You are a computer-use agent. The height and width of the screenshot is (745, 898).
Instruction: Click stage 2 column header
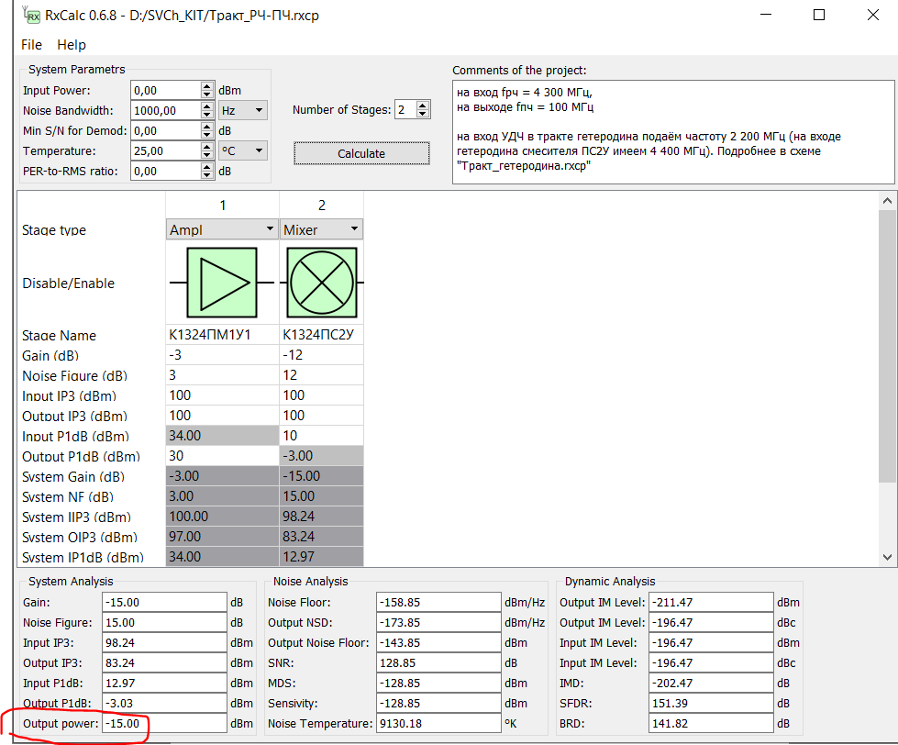coord(322,205)
